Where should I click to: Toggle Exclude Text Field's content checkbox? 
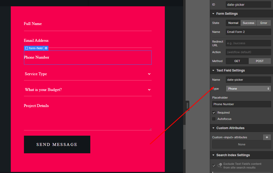point(214,166)
